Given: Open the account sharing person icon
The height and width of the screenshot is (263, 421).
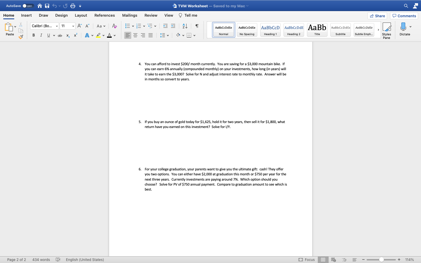Looking at the screenshot, I should [415, 6].
